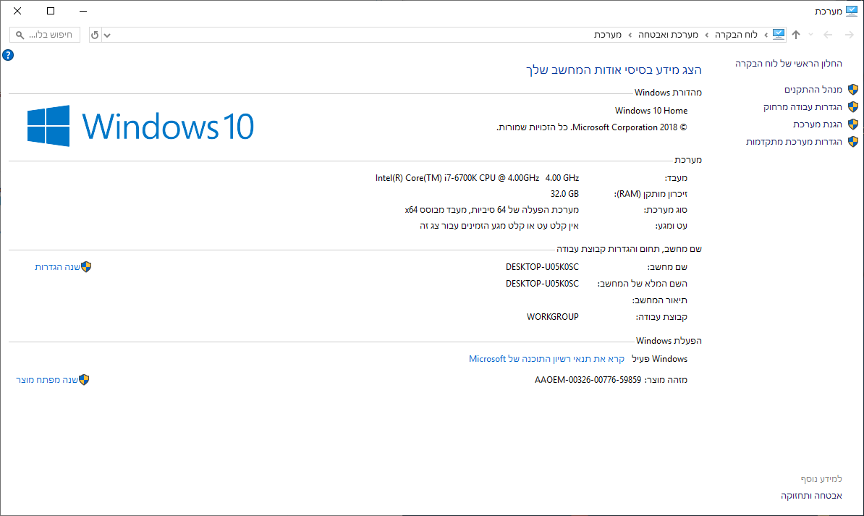This screenshot has height=516, width=864.
Task: Minimize the system window
Action: pos(83,11)
